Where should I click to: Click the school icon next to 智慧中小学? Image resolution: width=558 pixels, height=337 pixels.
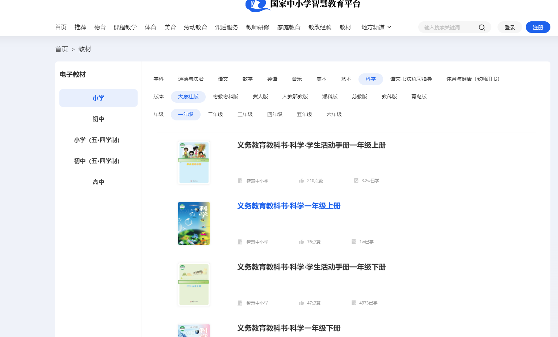click(239, 181)
